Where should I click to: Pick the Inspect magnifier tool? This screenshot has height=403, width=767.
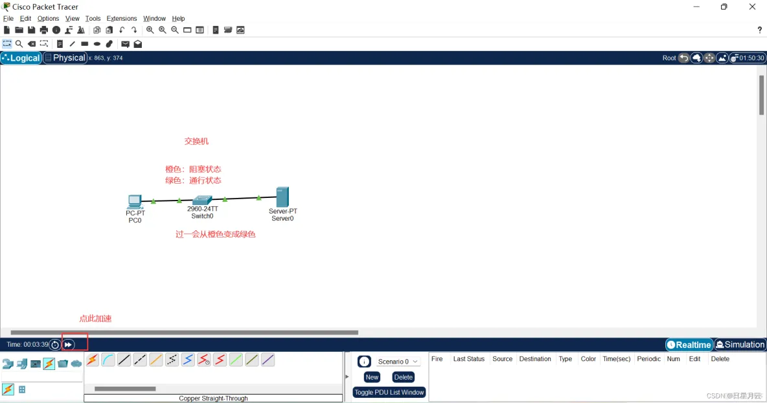19,44
